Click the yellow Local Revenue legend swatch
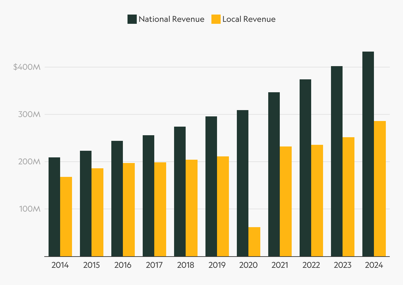403x285 pixels. 216,19
